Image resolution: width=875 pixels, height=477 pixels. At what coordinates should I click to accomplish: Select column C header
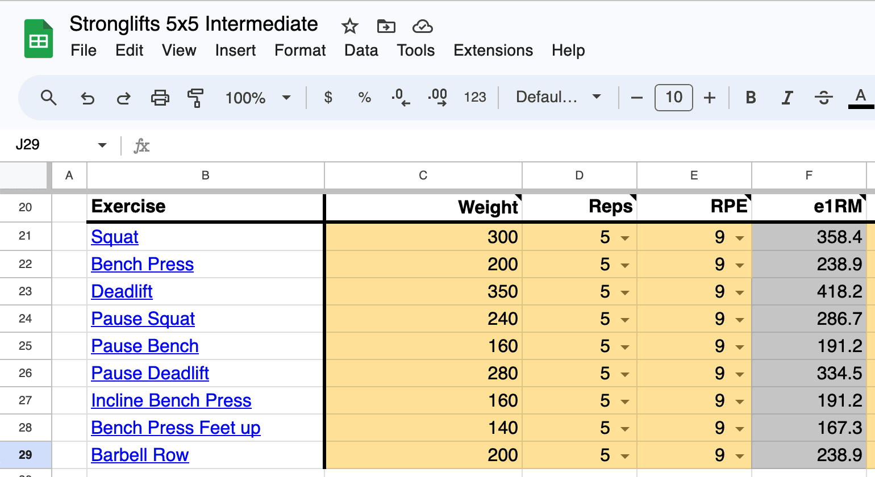[x=423, y=175]
